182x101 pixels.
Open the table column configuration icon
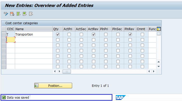(x=159, y=29)
